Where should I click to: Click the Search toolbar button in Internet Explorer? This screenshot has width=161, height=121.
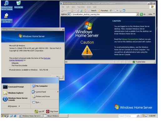click(x=92, y=11)
